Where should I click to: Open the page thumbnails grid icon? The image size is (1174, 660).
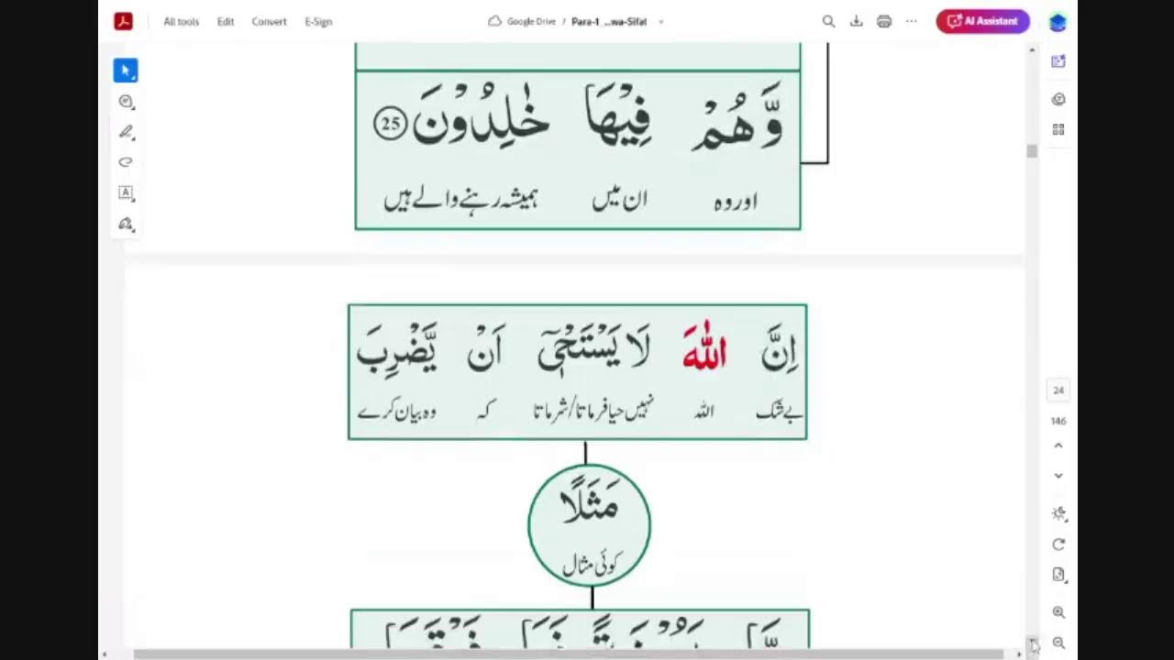pyautogui.click(x=1058, y=130)
